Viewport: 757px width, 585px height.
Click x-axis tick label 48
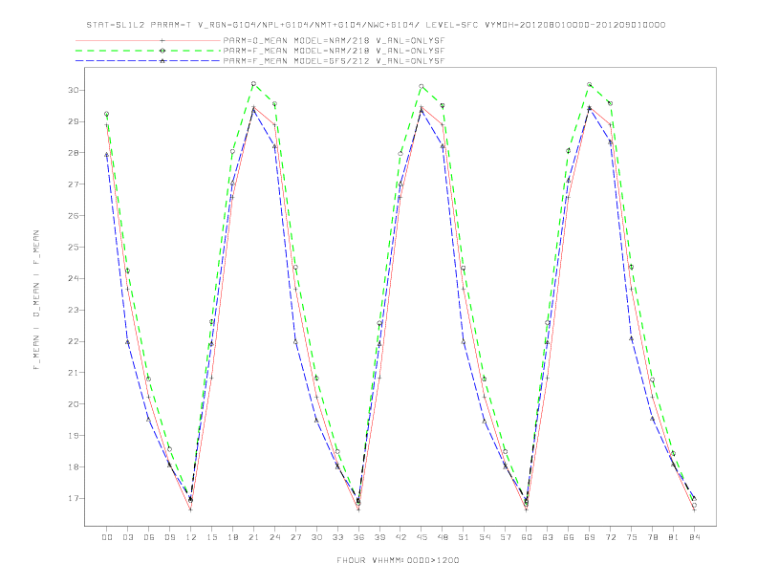tap(443, 537)
